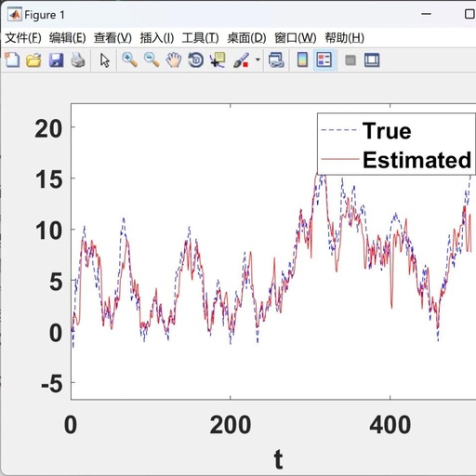Insert a colorbar using the toolbar icon
The height and width of the screenshot is (476, 476).
click(x=302, y=60)
